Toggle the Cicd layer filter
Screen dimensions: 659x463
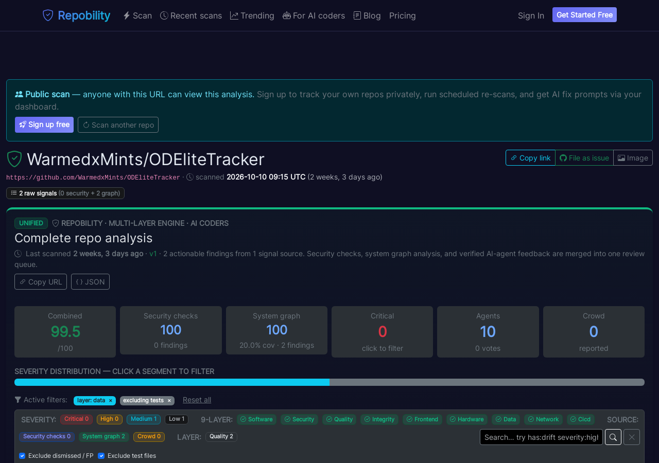point(581,420)
